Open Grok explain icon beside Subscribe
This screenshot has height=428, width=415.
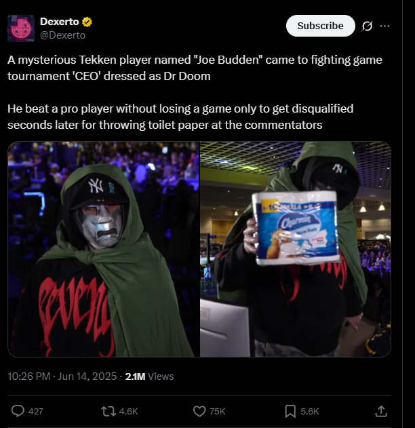point(367,26)
